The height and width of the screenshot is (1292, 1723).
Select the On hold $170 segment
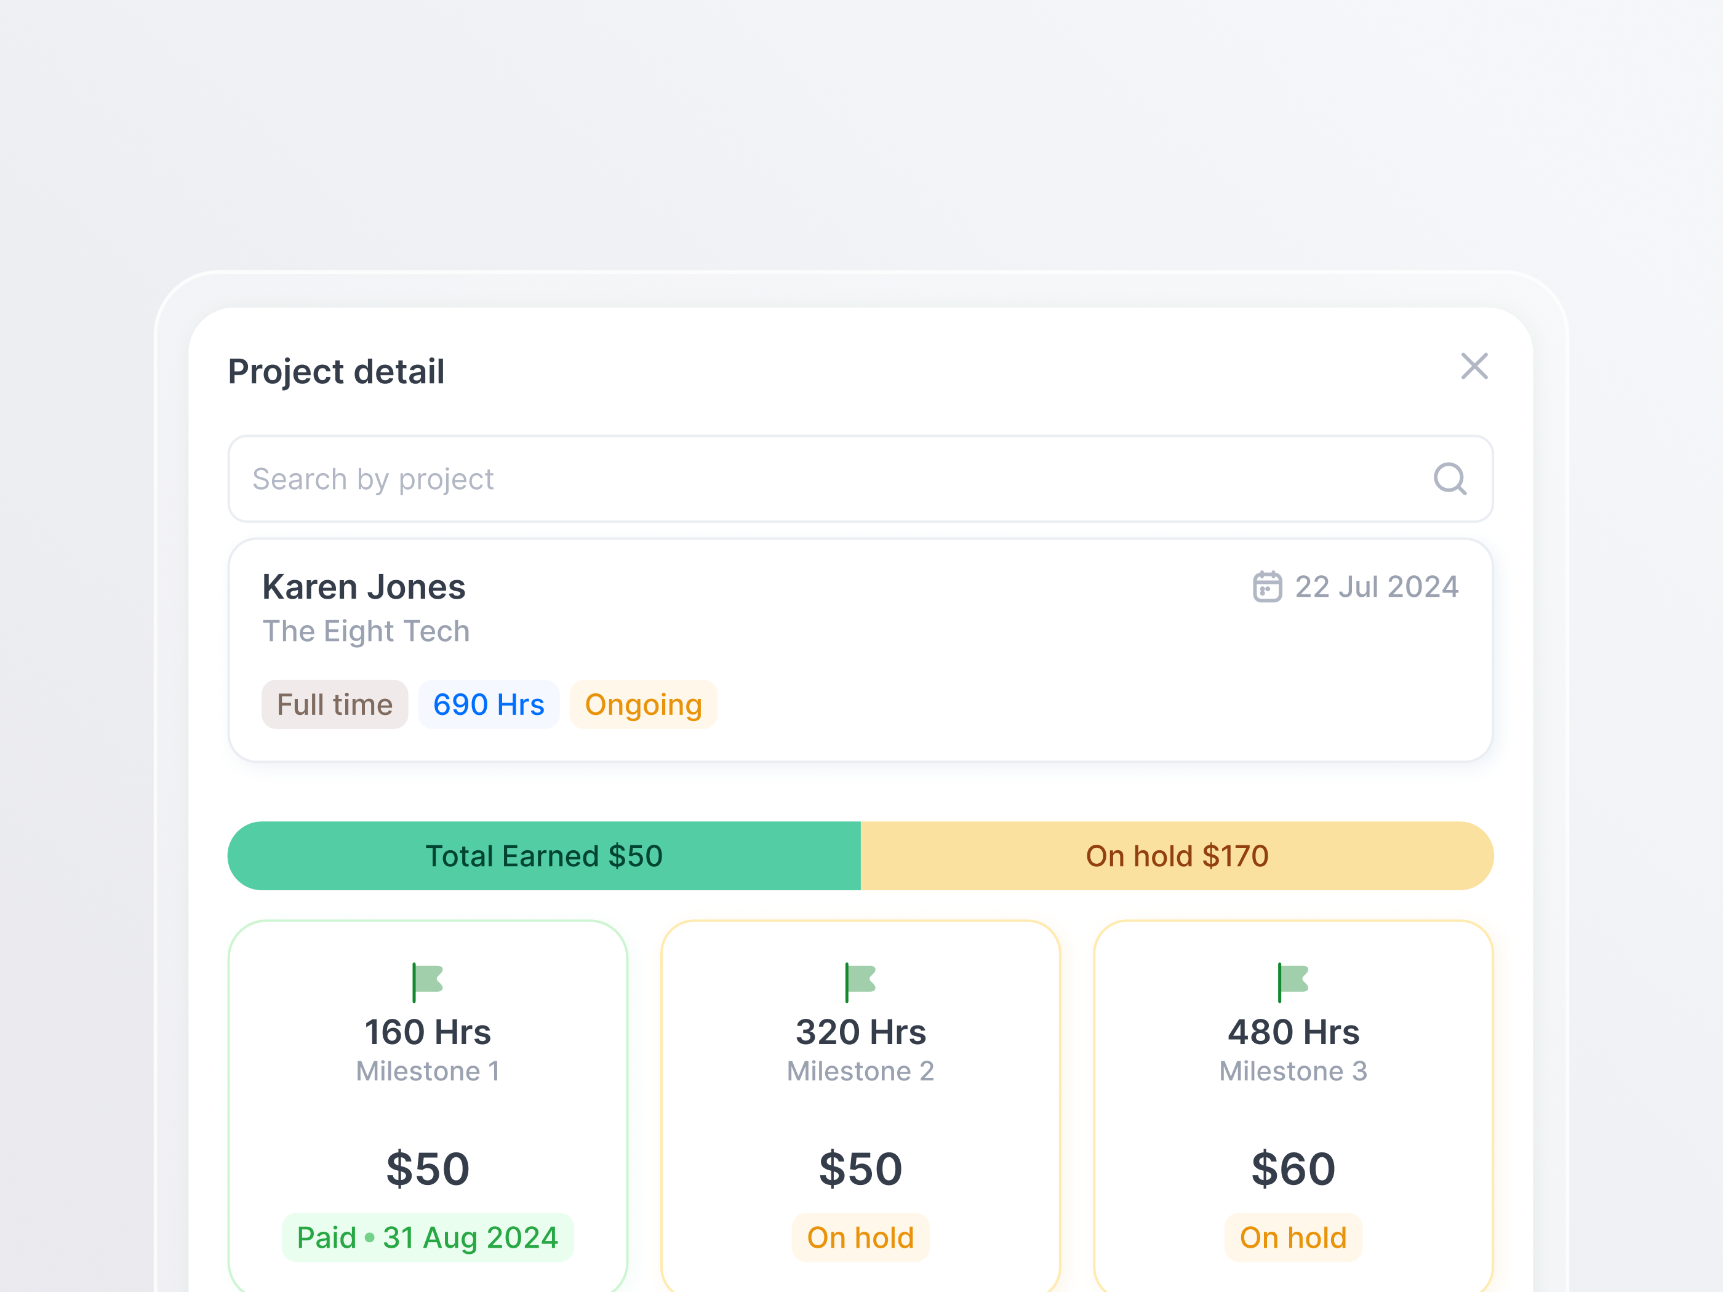(1176, 856)
